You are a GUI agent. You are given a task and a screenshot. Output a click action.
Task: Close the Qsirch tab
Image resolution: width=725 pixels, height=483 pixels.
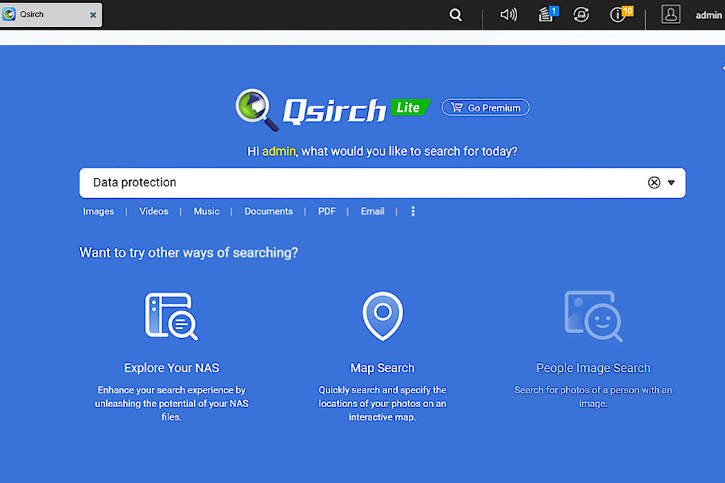(93, 14)
